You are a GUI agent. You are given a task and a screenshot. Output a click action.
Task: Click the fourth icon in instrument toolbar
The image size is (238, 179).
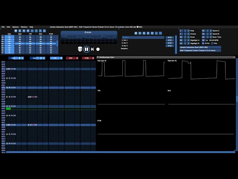[x=148, y=33]
